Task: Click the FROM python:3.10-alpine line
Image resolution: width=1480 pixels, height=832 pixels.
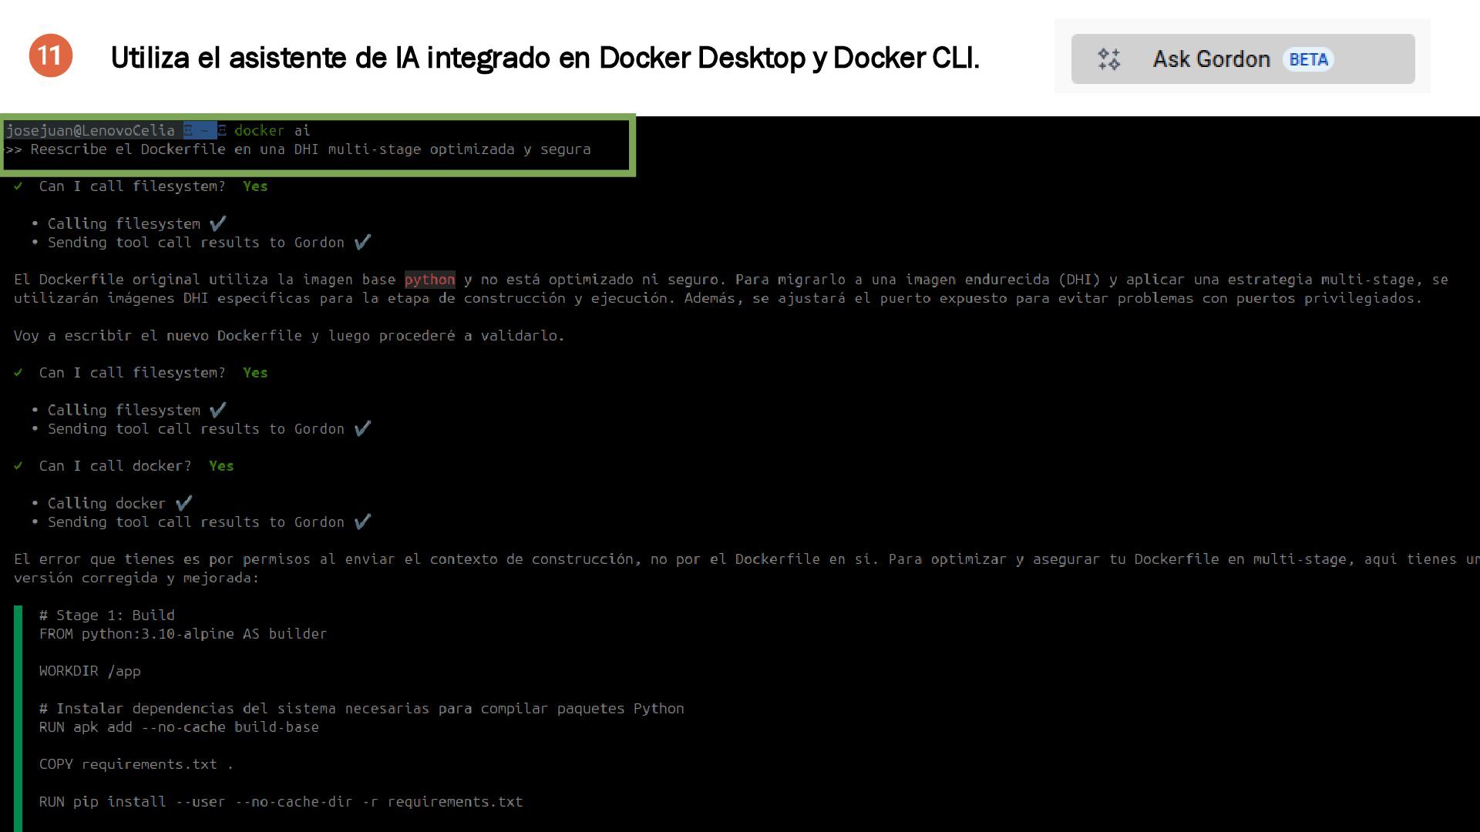Action: (x=183, y=634)
